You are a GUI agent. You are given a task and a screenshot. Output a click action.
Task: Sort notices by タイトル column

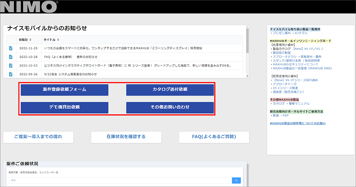51,40
